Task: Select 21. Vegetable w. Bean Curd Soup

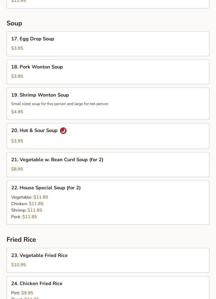Action: pos(108,165)
